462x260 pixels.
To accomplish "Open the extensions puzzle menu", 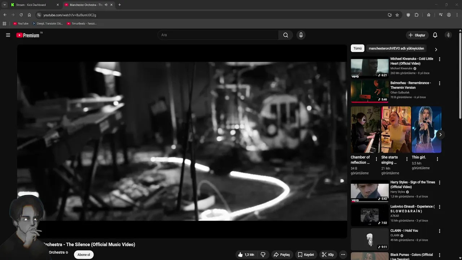I will [417, 15].
